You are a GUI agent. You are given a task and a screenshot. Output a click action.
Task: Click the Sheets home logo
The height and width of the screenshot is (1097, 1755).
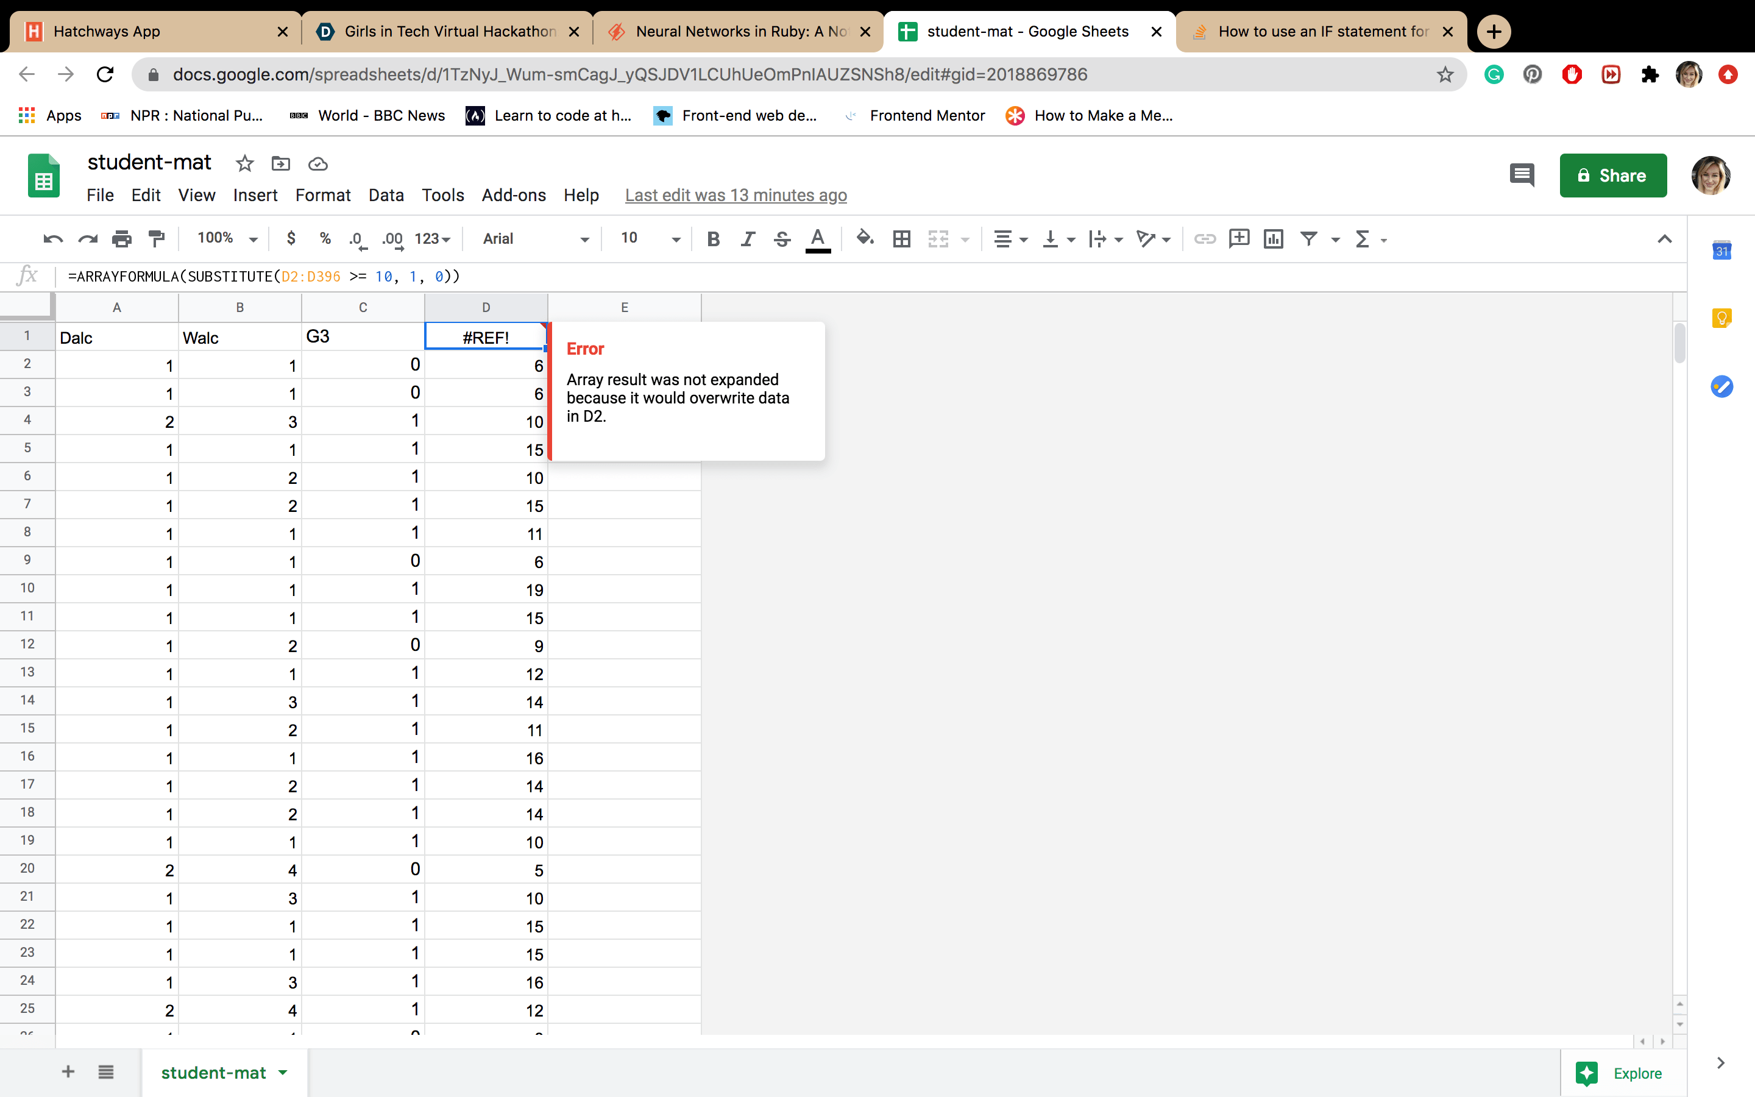click(43, 176)
